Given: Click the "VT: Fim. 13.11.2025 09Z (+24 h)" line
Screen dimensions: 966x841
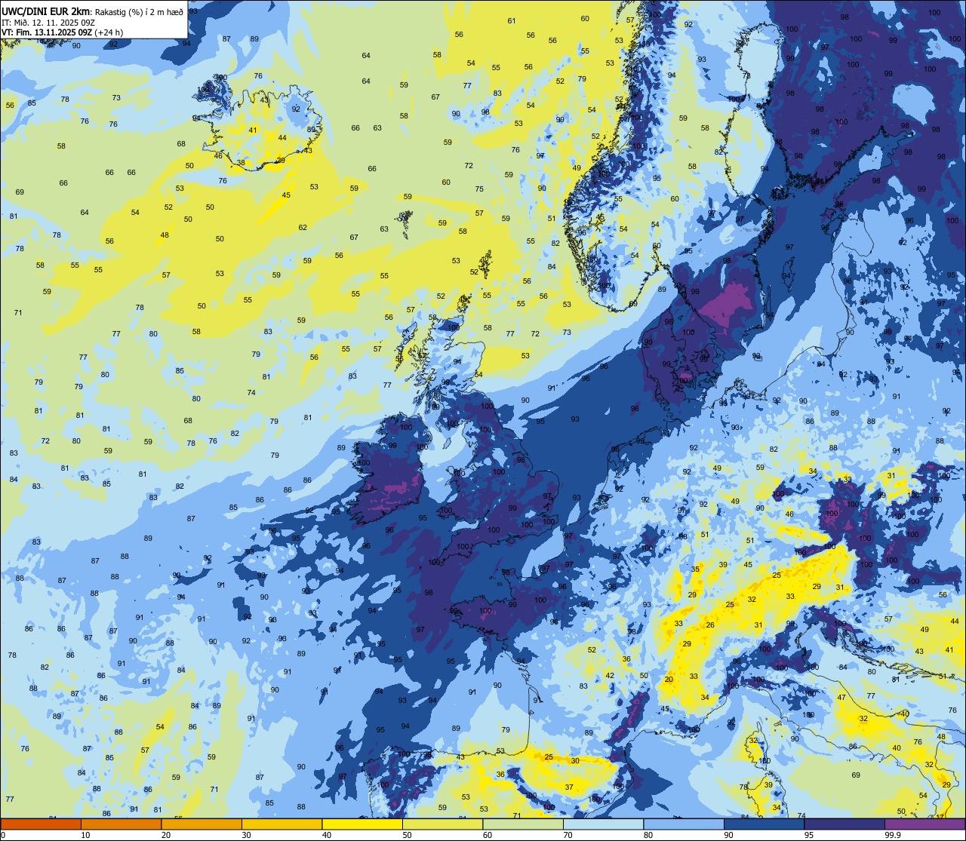Looking at the screenshot, I should 62,32.
